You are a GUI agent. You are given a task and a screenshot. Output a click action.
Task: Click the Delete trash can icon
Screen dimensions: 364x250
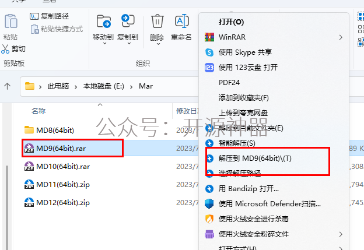coord(157,22)
